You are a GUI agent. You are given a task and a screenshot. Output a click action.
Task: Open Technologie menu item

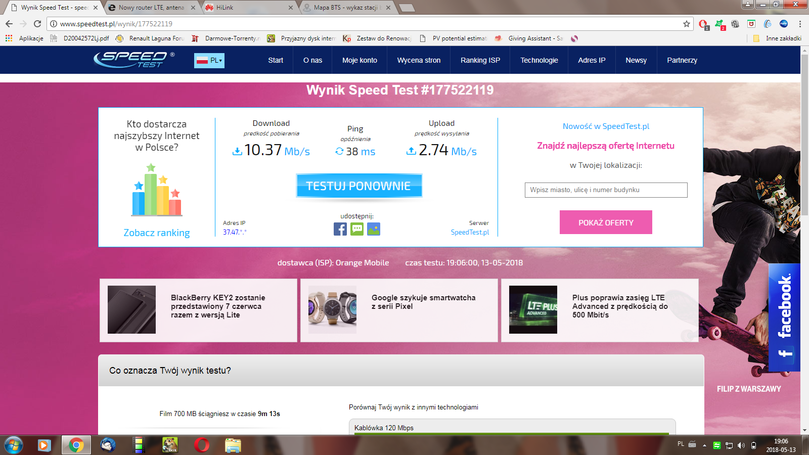[539, 60]
